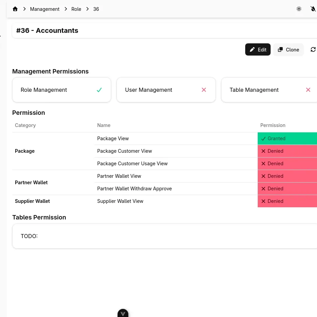Open the settings gear icon
317x317 pixels.
tap(299, 9)
